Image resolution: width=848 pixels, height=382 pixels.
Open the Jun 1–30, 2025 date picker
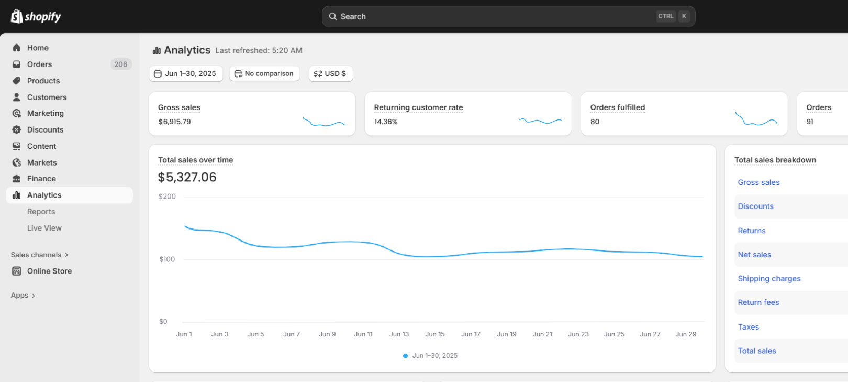coord(186,73)
